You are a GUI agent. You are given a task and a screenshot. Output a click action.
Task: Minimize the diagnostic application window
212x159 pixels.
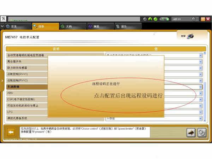coord(203,19)
